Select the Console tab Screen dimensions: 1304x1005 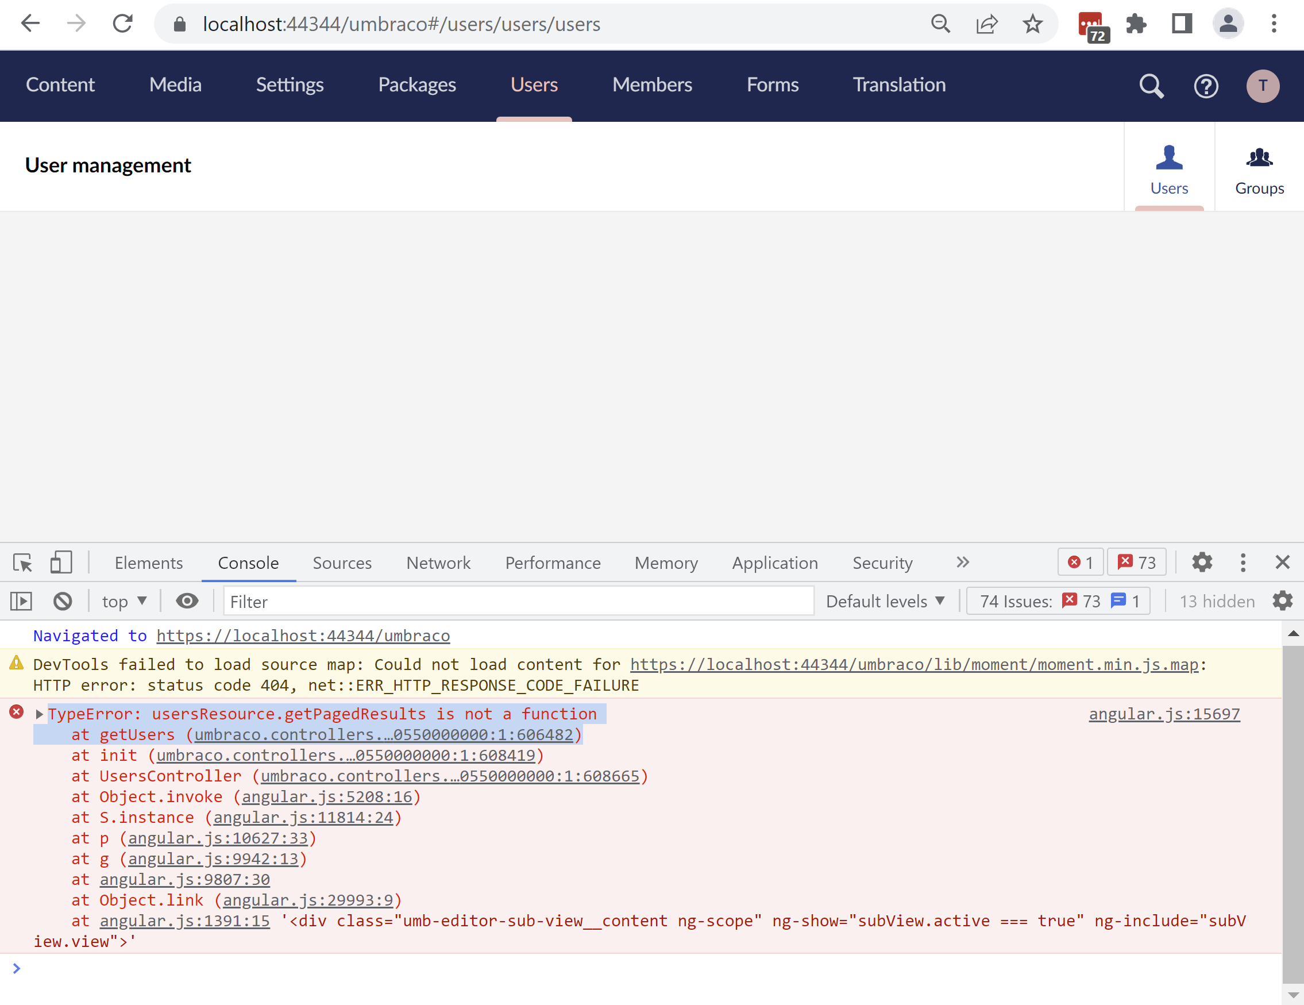[x=248, y=563]
